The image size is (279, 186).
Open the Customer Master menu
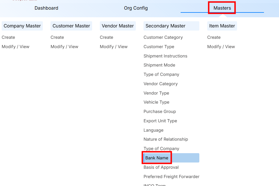click(x=71, y=26)
